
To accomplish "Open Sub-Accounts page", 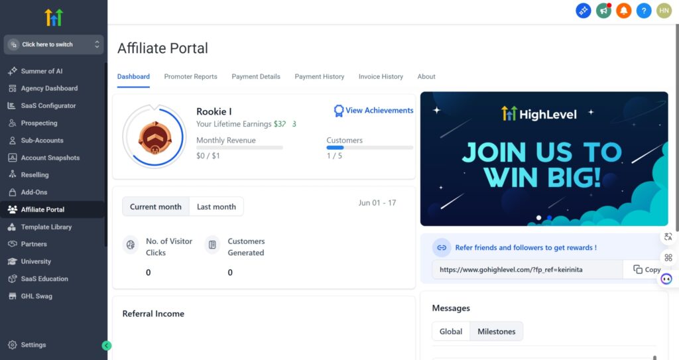I will (x=42, y=141).
